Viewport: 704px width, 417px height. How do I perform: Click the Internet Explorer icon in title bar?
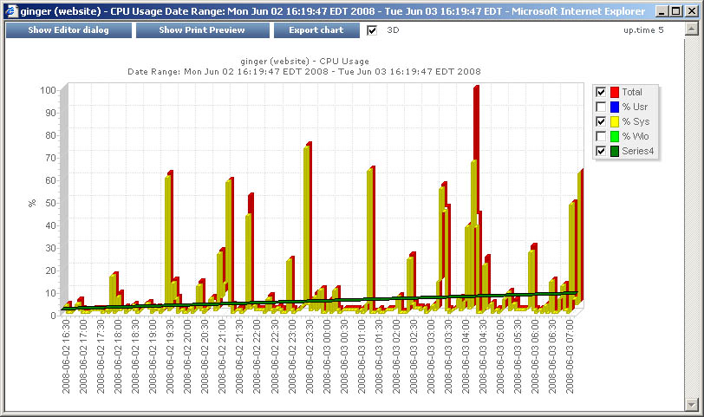(x=11, y=10)
